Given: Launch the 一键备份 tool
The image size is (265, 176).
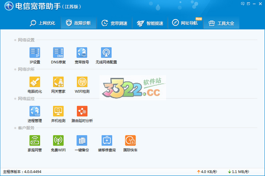Looking at the screenshot, I should [x=82, y=143].
